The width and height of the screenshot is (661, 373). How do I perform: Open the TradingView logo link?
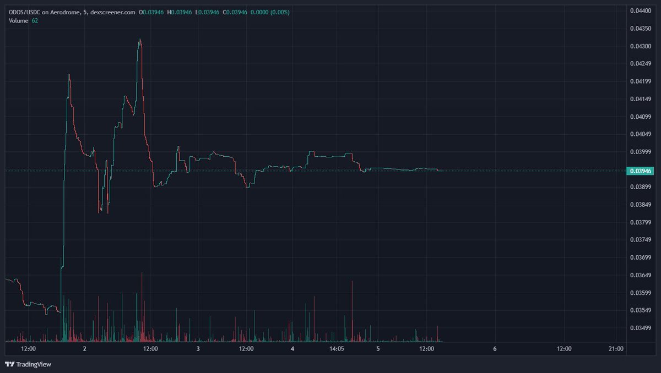[x=28, y=364]
